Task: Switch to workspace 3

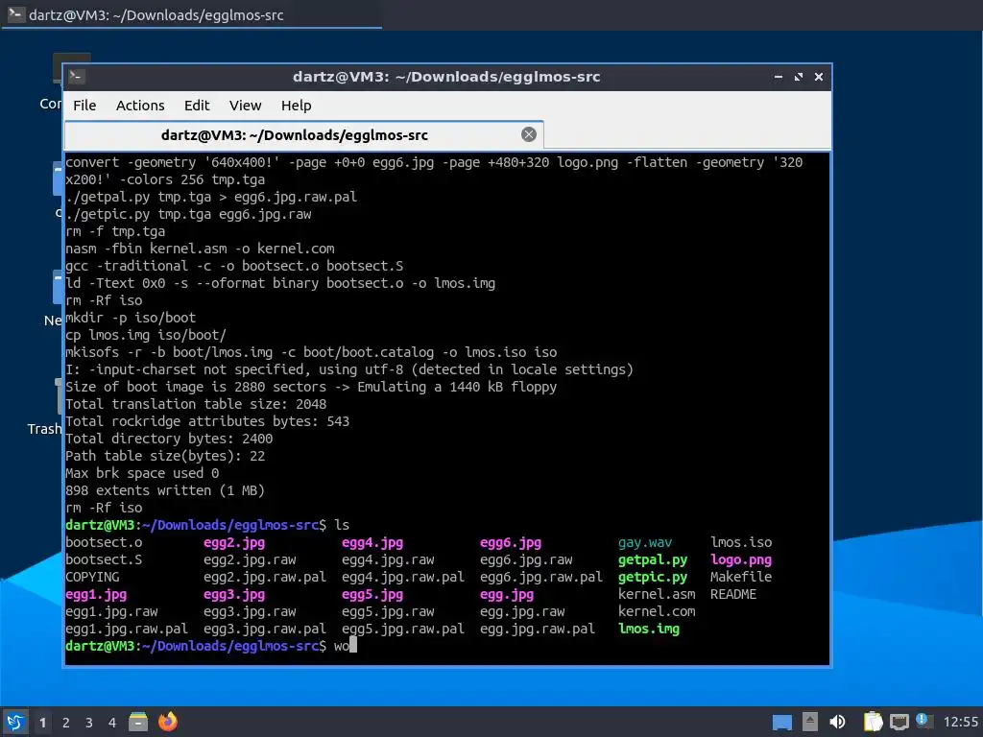Action: (x=89, y=723)
